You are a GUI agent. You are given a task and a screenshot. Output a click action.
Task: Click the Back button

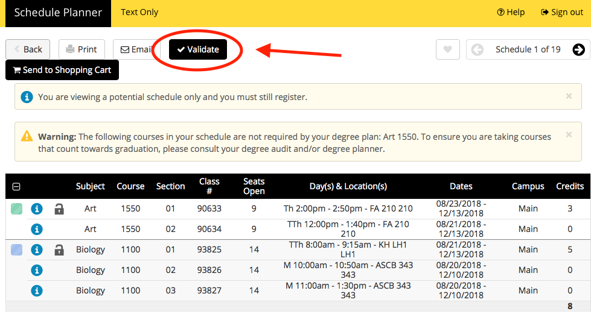pyautogui.click(x=28, y=49)
